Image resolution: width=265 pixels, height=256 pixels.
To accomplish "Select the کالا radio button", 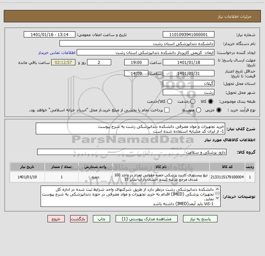I will click(x=211, y=101).
